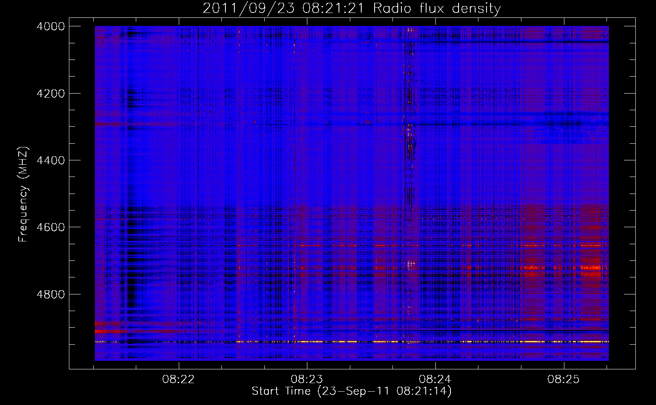Select the 4000 frequency tick label
Viewport: 656px width, 405px height.
click(x=51, y=26)
